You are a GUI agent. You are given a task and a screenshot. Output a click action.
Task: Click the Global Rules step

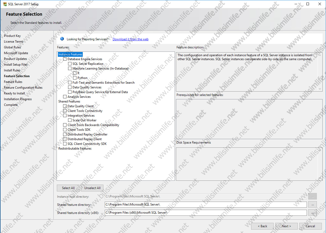pos(13,47)
